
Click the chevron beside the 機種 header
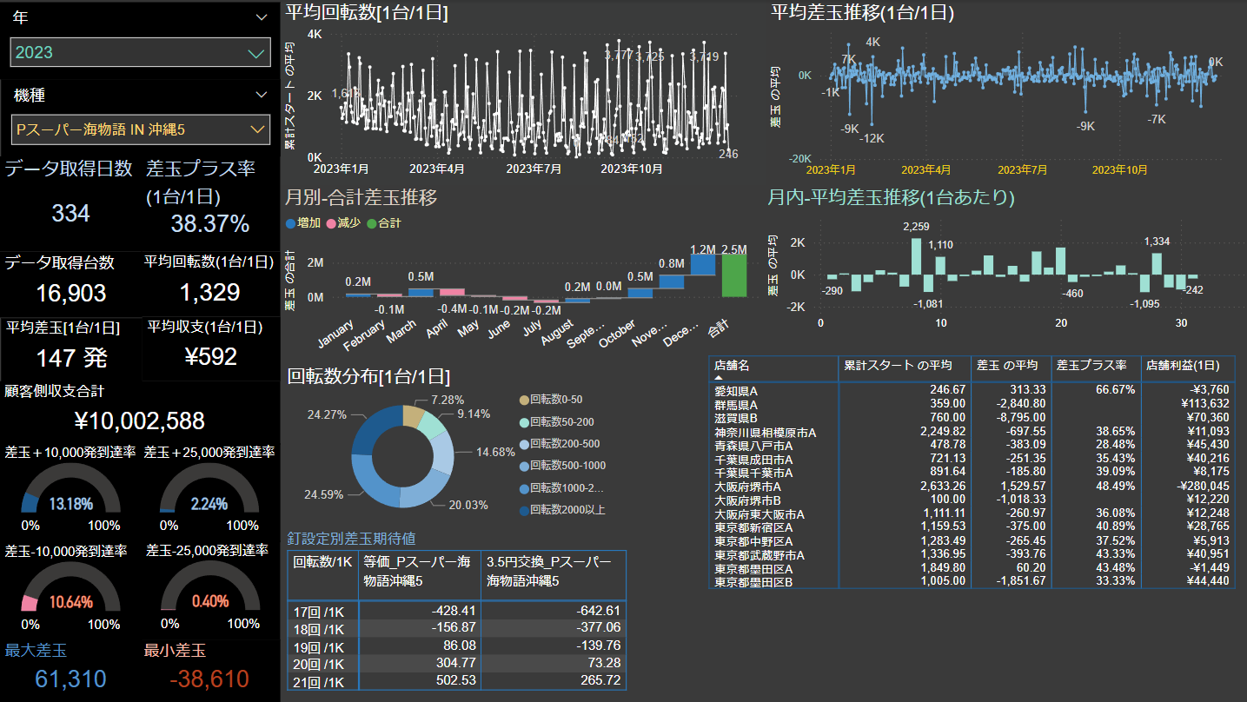(262, 95)
